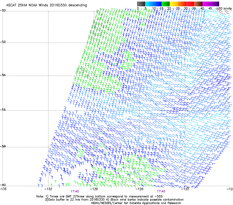Click the 'Data buffer is 22 hrs' note line

pos(114,200)
